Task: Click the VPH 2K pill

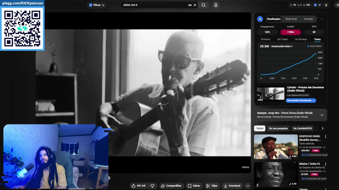Action: pos(314,32)
